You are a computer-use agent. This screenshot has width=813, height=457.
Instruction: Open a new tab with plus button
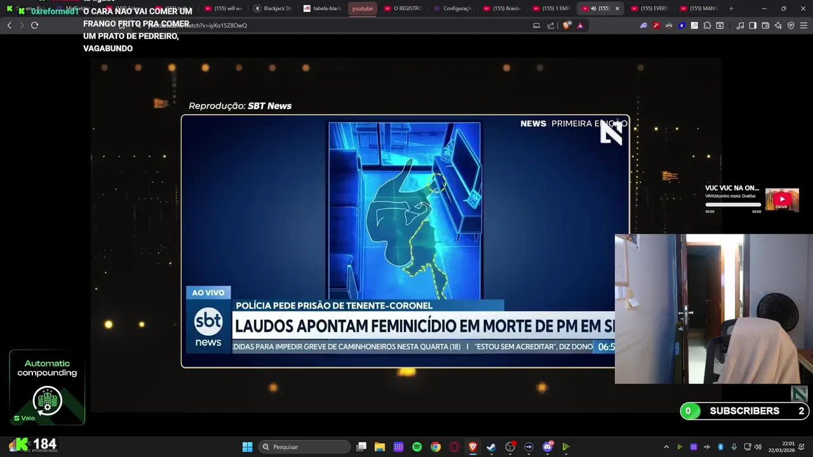731,8
